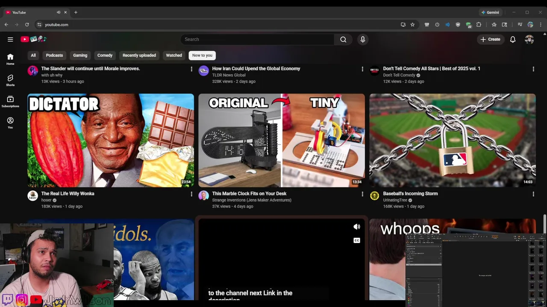
Task: Visit the TLDR News Global channel link
Action: pos(229,75)
